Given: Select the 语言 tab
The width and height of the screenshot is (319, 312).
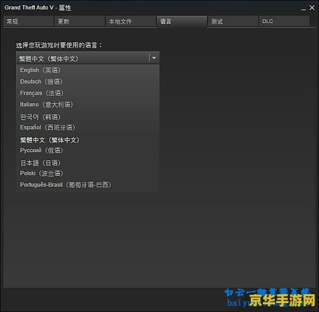Looking at the screenshot, I should [182, 21].
